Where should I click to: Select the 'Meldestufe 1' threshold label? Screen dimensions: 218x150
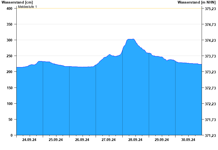point(28,7)
